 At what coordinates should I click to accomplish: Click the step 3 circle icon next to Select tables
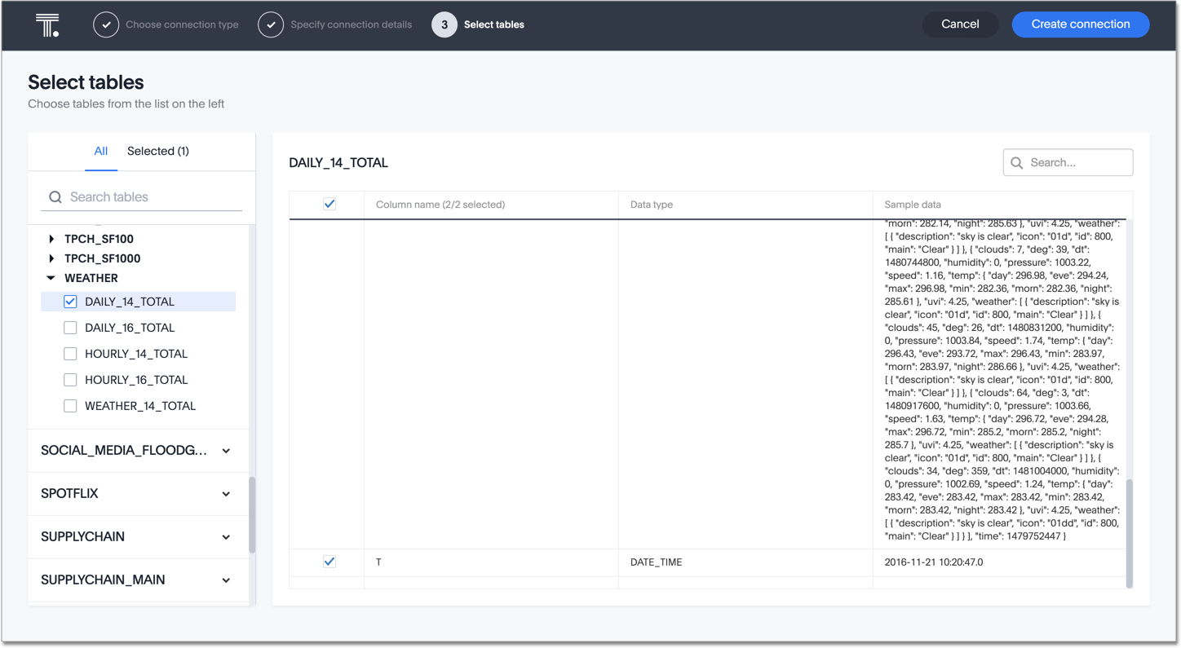[445, 24]
